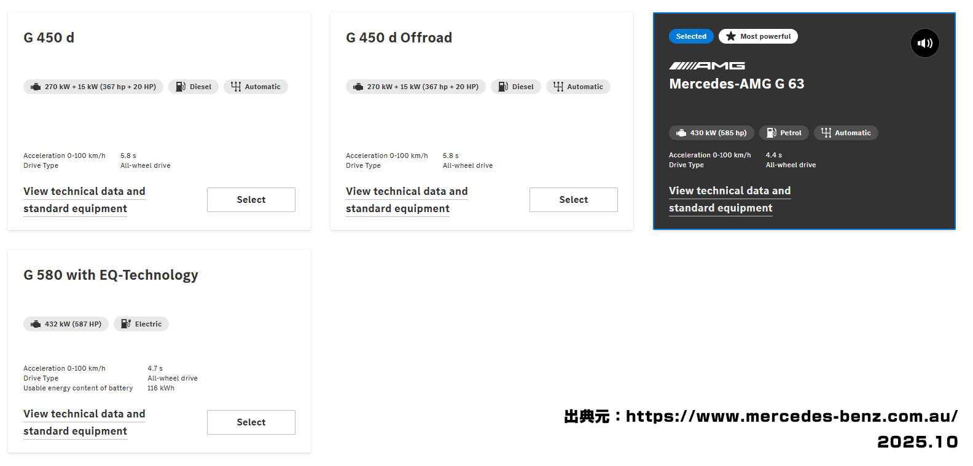Click the Mercedes-AMG G 63 title
The image size is (973, 466).
click(737, 84)
